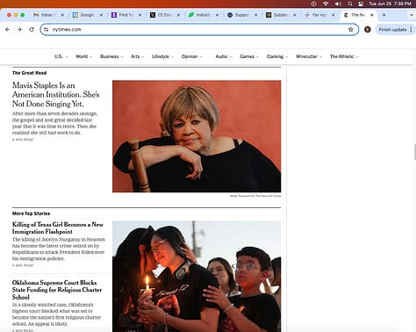This screenshot has width=416, height=332.
Task: Focus the nytimes.com address bar
Action: pyautogui.click(x=199, y=29)
